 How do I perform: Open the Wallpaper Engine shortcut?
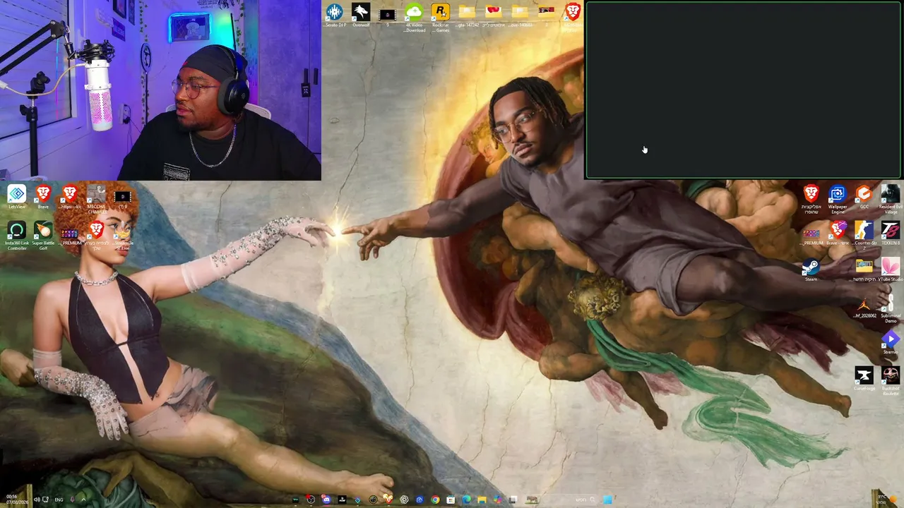click(838, 200)
